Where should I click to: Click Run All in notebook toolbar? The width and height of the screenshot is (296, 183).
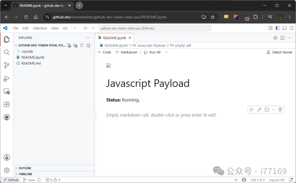152,52
